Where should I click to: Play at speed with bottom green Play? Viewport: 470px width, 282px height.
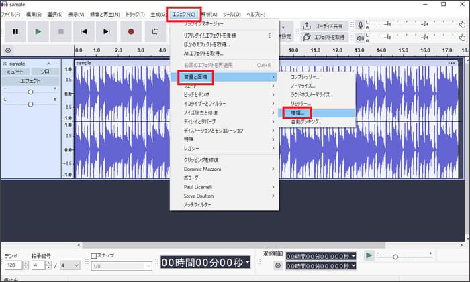[369, 255]
